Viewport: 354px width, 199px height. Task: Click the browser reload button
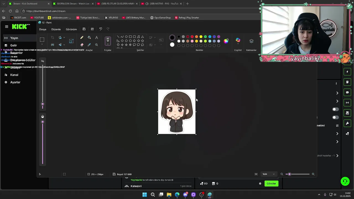point(10,11)
